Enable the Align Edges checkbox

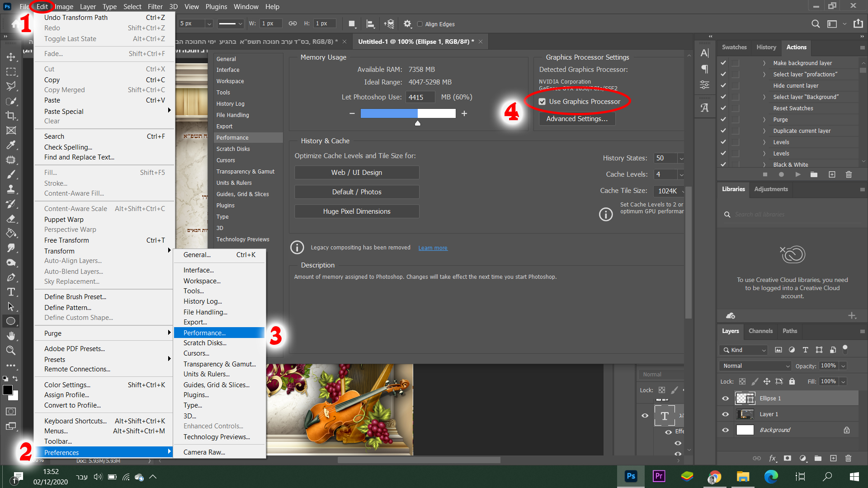coord(420,24)
